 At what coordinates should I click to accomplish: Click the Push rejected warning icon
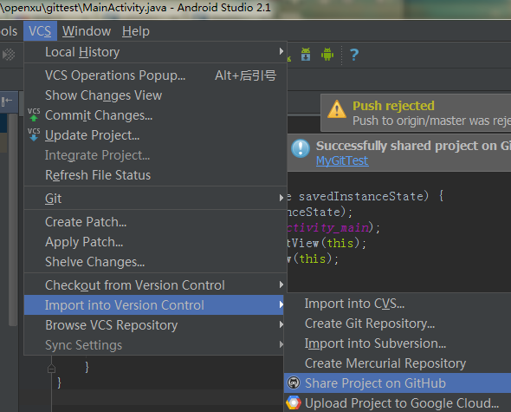tap(337, 109)
